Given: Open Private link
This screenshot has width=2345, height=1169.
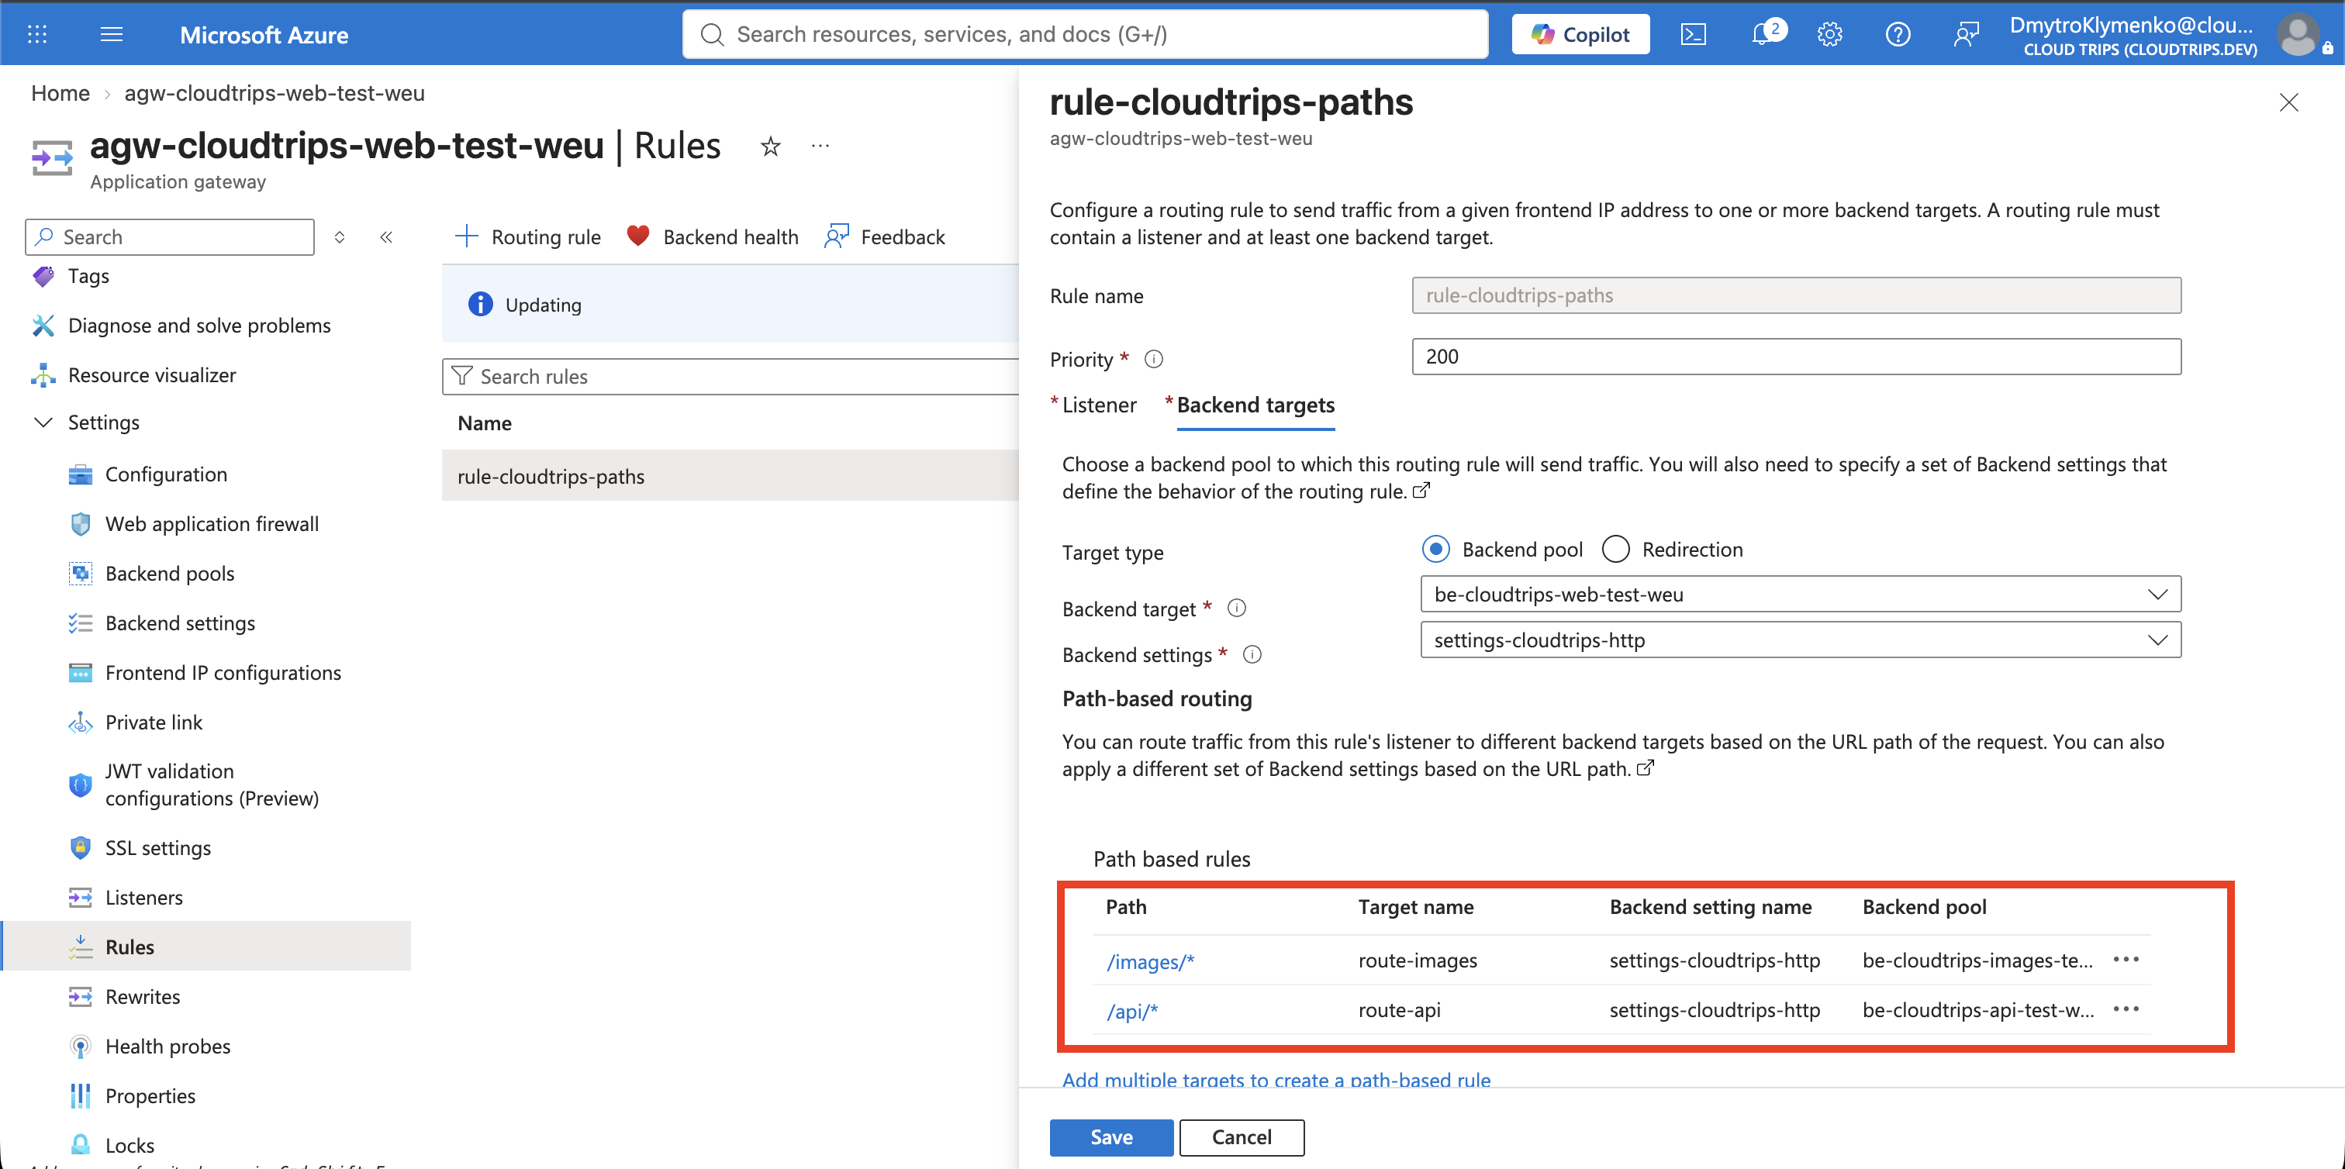Looking at the screenshot, I should (153, 722).
